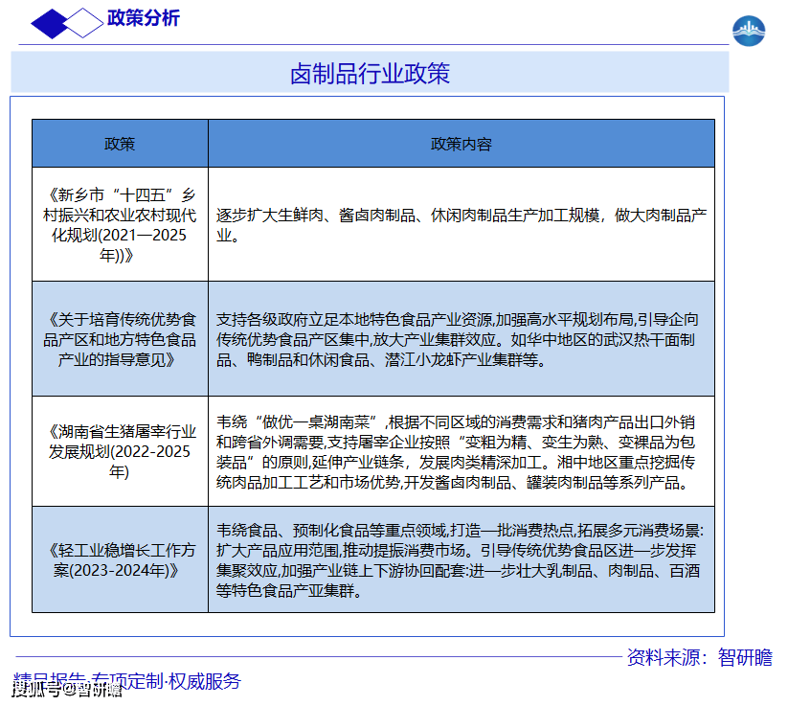Click the 新乡市"十四五"乡村振兴 policy cell
The image size is (788, 706).
[120, 224]
